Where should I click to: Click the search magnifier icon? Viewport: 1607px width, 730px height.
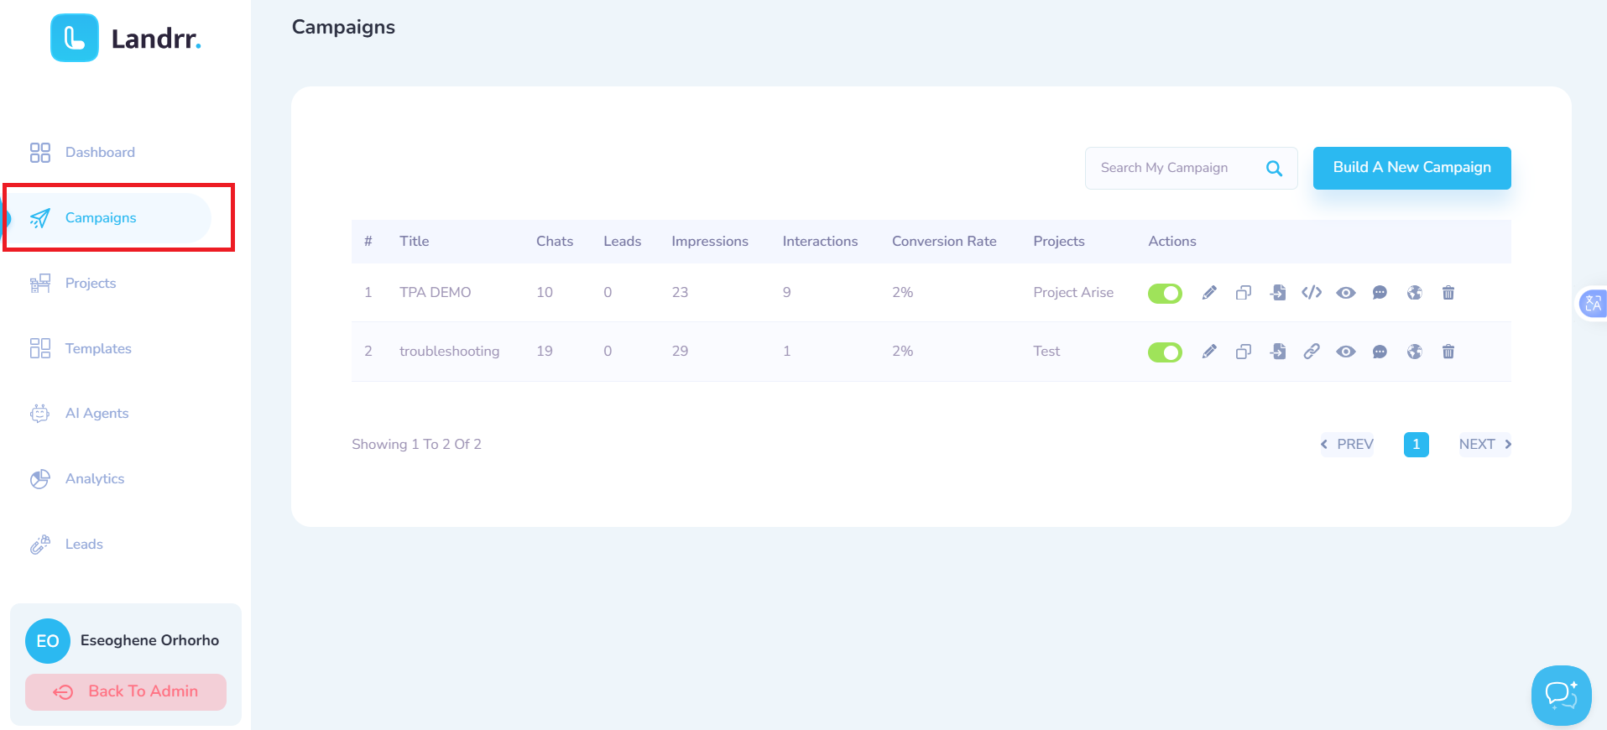tap(1274, 169)
